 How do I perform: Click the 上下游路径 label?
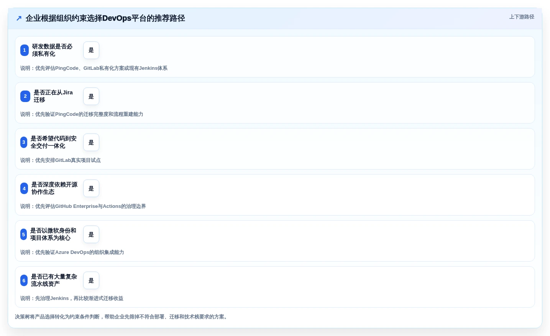(x=522, y=17)
